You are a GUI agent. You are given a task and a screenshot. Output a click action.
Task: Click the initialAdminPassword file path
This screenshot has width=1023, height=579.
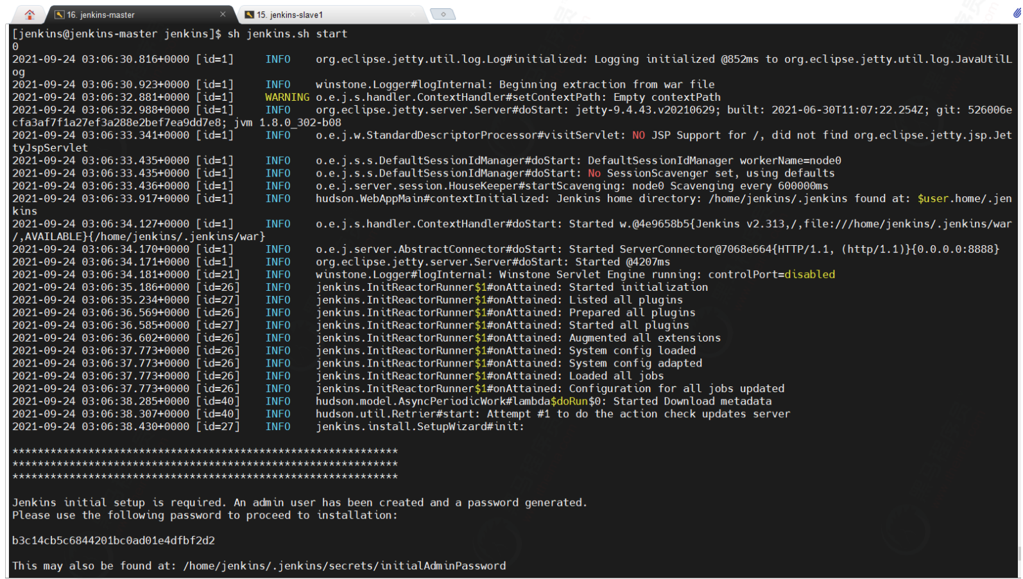(x=345, y=566)
